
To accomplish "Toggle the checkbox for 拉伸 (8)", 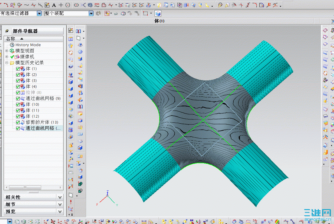I will tap(18, 93).
